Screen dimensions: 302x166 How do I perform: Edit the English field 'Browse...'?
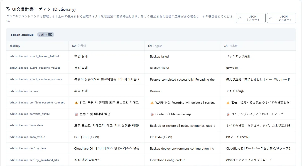[x=182, y=91]
